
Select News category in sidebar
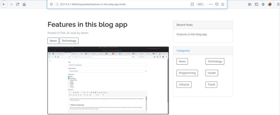[182, 61]
